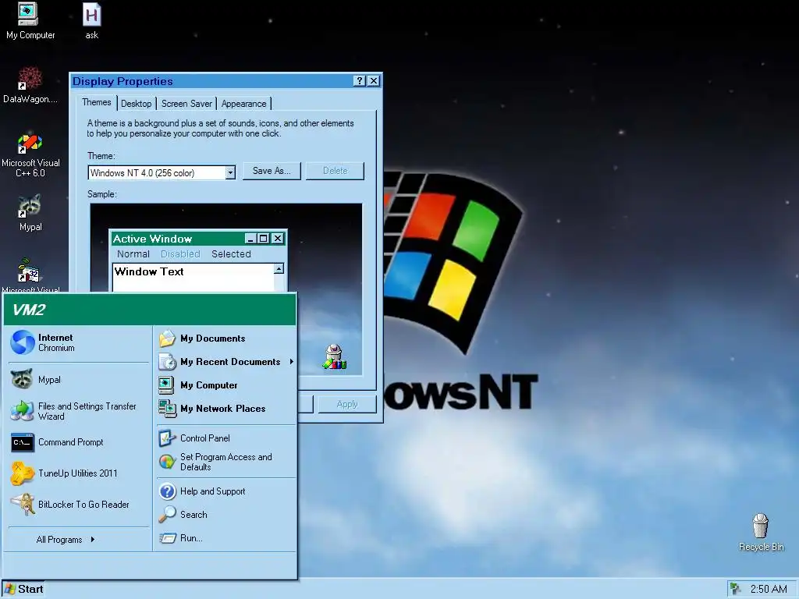Click the sample window scrollbar up arrow

pyautogui.click(x=279, y=268)
